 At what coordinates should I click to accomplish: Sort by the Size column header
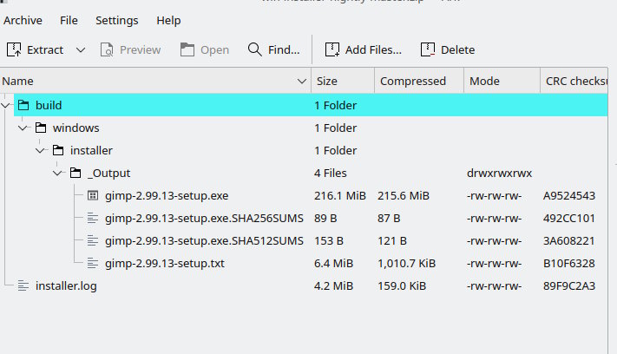click(343, 81)
